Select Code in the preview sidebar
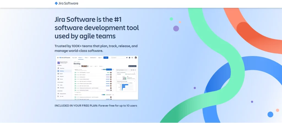Image resolution: width=282 pixels, height=123 pixels. tap(60, 85)
